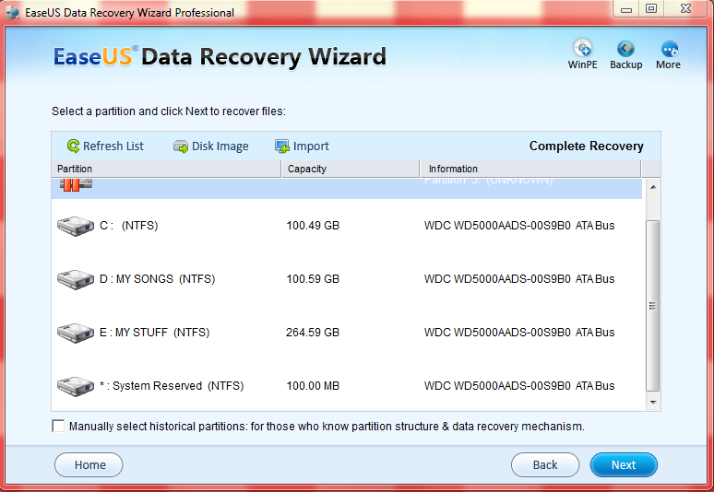714x492 pixels.
Task: Select the C: (NTFS) partition text
Action: (x=129, y=226)
